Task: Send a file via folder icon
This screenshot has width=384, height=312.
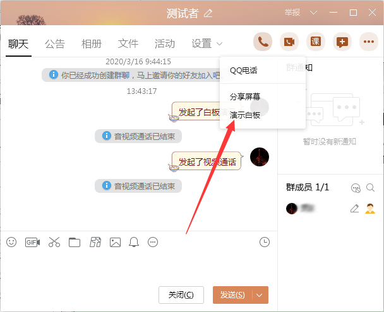Action: tap(75, 243)
